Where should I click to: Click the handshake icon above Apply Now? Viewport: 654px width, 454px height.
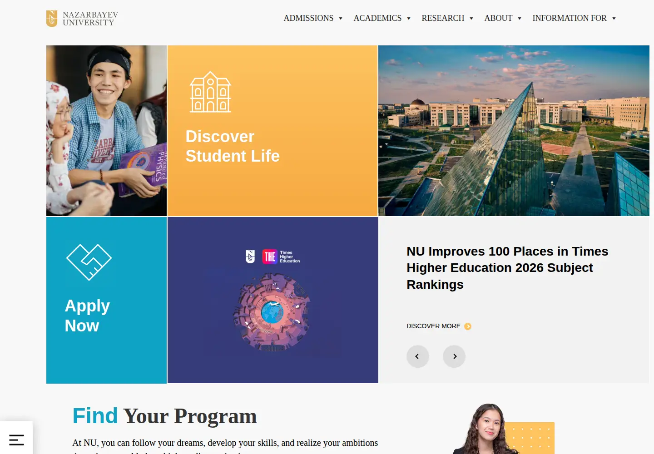click(89, 262)
